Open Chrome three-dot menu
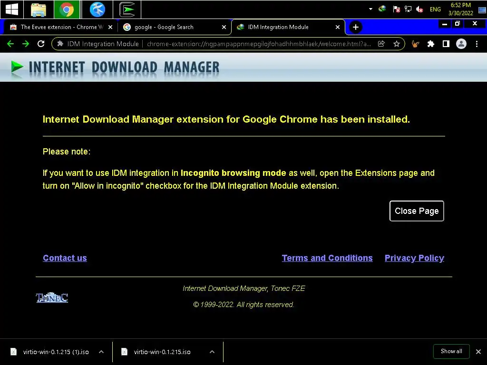487x365 pixels. coord(477,44)
